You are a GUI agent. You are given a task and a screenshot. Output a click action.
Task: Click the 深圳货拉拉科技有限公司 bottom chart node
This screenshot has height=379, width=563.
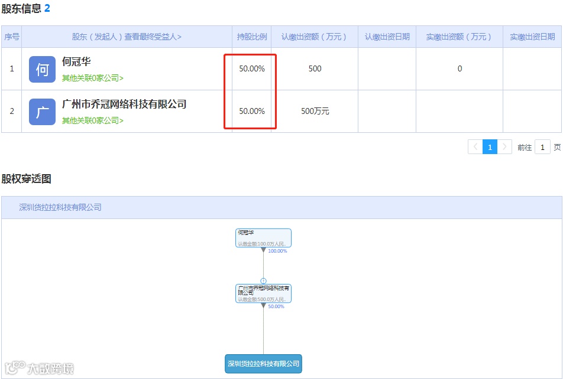[263, 364]
